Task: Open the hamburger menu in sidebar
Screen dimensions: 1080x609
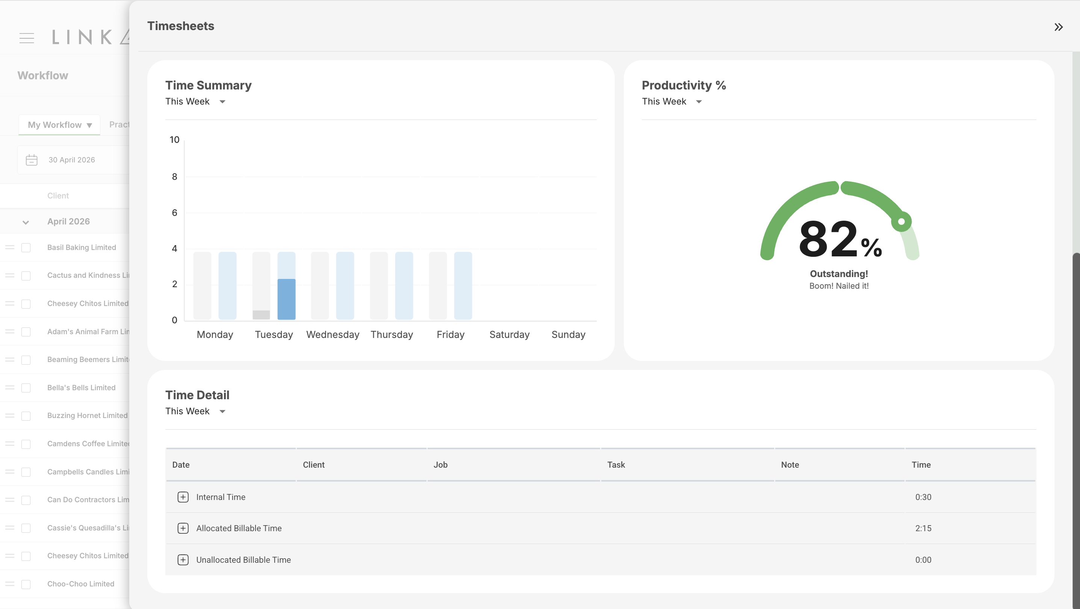Action: [x=27, y=38]
